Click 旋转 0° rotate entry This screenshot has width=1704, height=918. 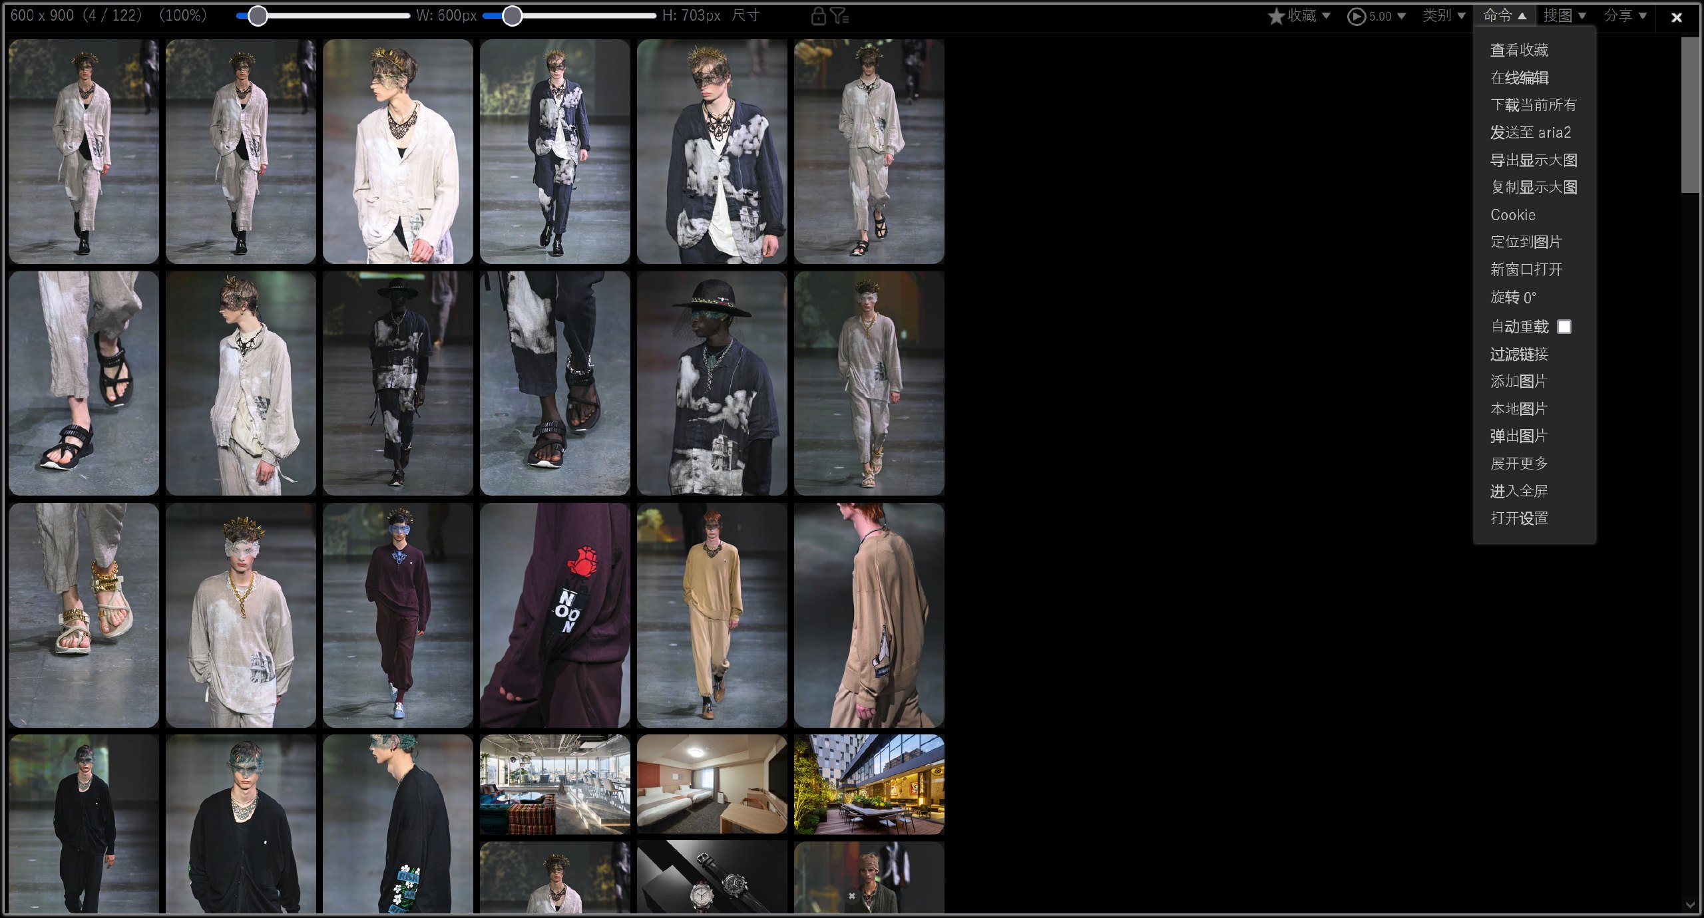click(1513, 297)
